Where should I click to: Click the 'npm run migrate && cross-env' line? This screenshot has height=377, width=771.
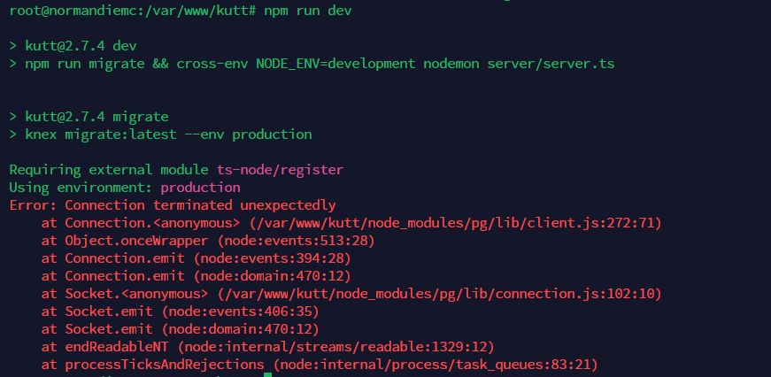[x=312, y=64]
